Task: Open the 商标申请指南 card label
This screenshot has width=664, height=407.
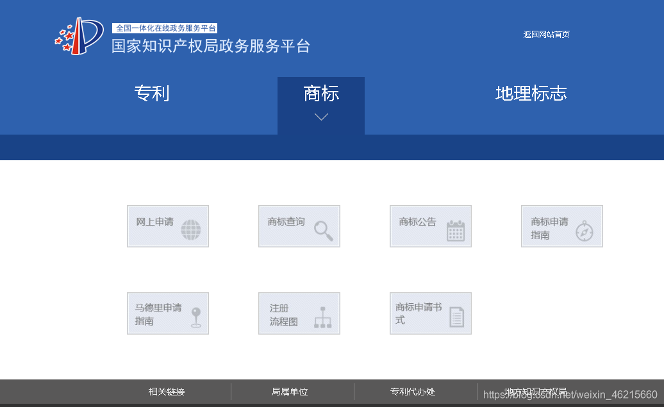Action: 549,228
